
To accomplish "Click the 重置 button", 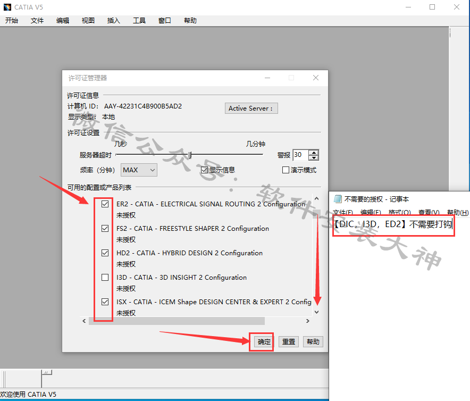I will [x=289, y=341].
